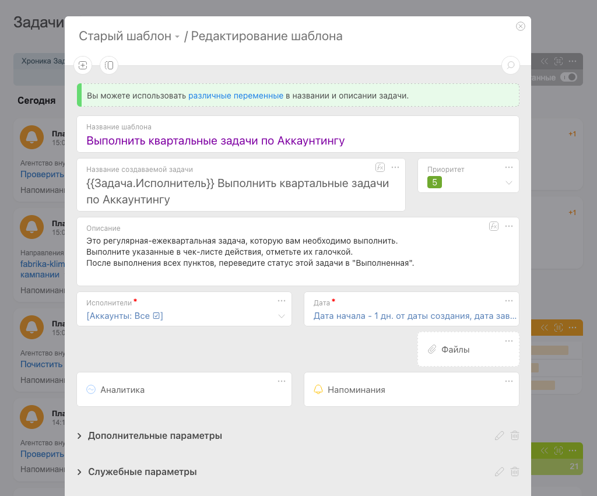Open the Исполнители dropdown chevron

click(282, 316)
